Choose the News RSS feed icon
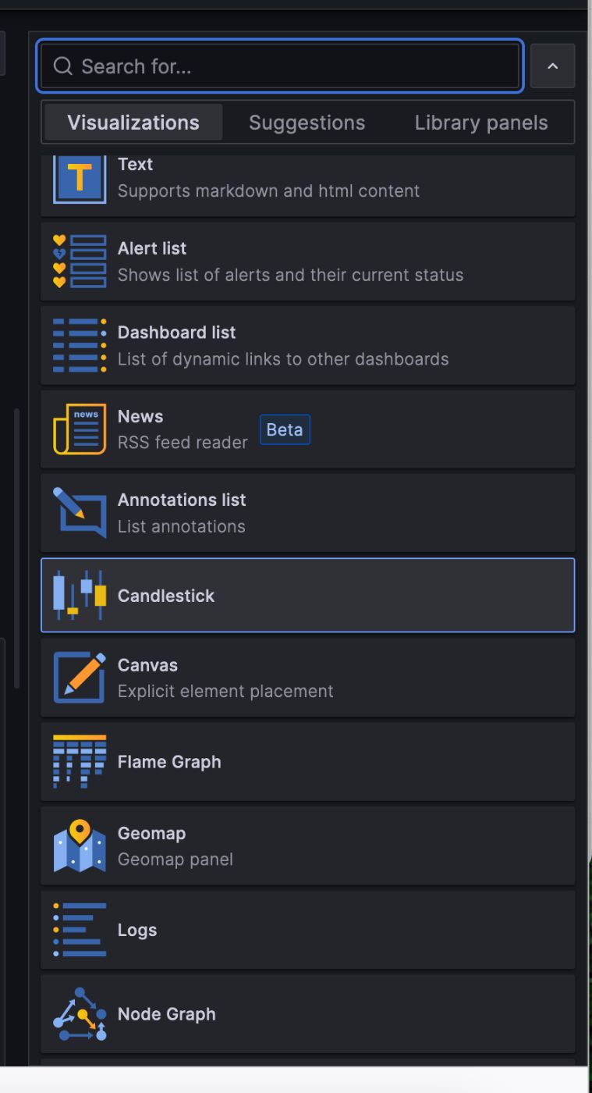Image resolution: width=592 pixels, height=1093 pixels. [80, 429]
